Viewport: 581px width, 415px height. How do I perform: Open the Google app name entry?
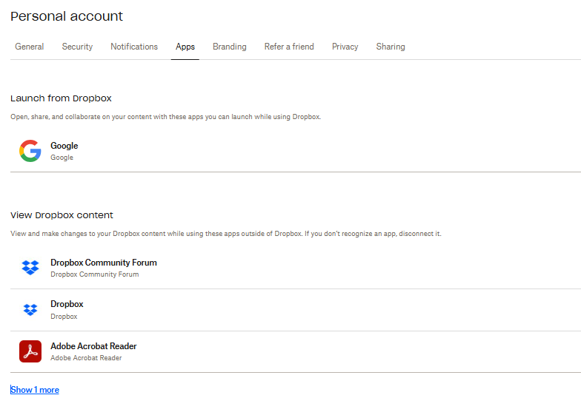(64, 146)
